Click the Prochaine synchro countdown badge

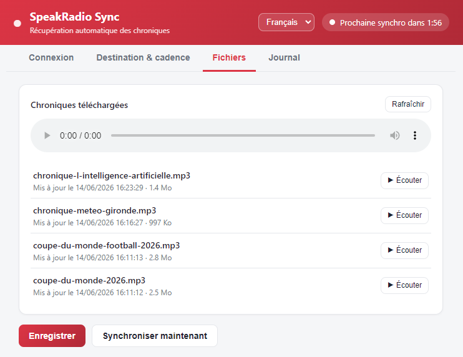click(x=386, y=22)
